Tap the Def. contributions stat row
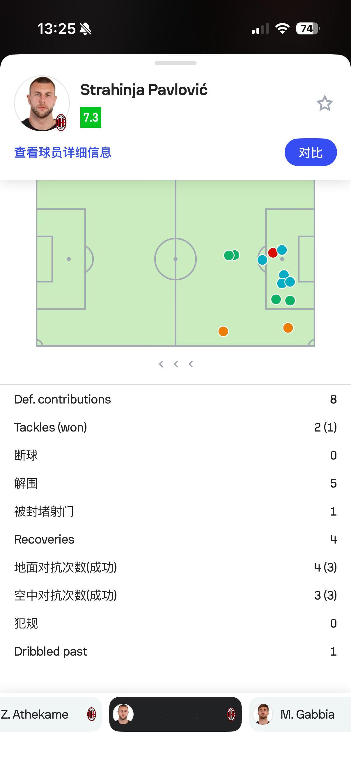The width and height of the screenshot is (351, 765). pyautogui.click(x=175, y=399)
